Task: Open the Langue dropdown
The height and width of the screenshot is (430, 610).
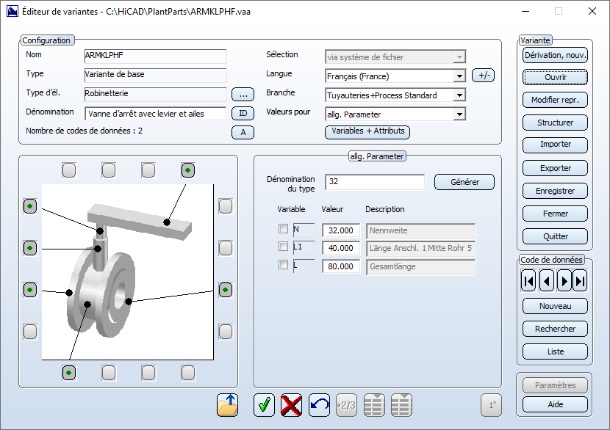Action: 459,76
